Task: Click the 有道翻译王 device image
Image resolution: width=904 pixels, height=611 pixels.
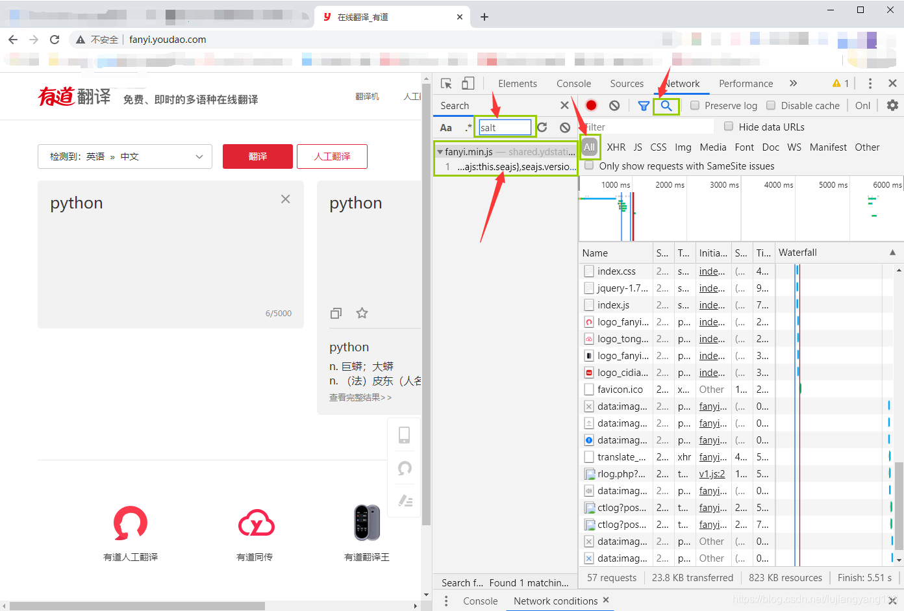Action: (367, 523)
